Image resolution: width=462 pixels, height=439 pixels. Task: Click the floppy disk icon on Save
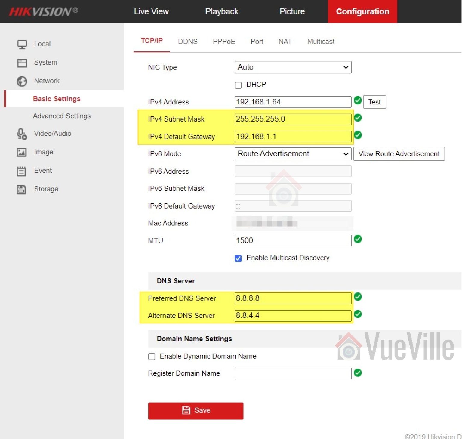tap(186, 410)
